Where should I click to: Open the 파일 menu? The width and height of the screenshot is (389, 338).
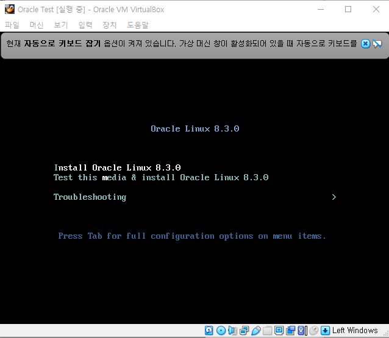click(x=12, y=25)
